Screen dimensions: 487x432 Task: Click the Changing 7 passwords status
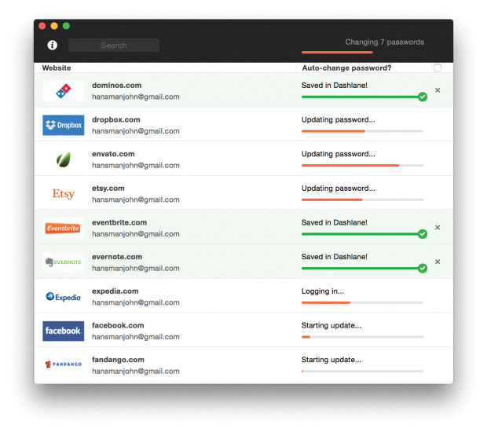385,42
